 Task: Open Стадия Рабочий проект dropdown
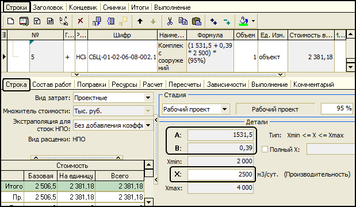coord(224,109)
